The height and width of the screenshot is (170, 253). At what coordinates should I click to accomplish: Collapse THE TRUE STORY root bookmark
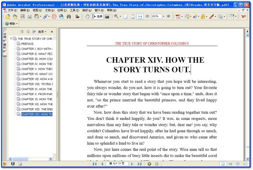pos(11,38)
